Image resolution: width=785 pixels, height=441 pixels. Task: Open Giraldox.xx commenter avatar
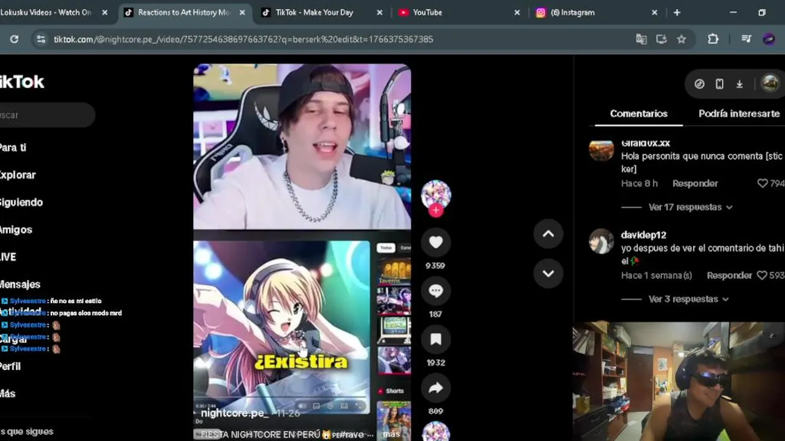point(601,149)
